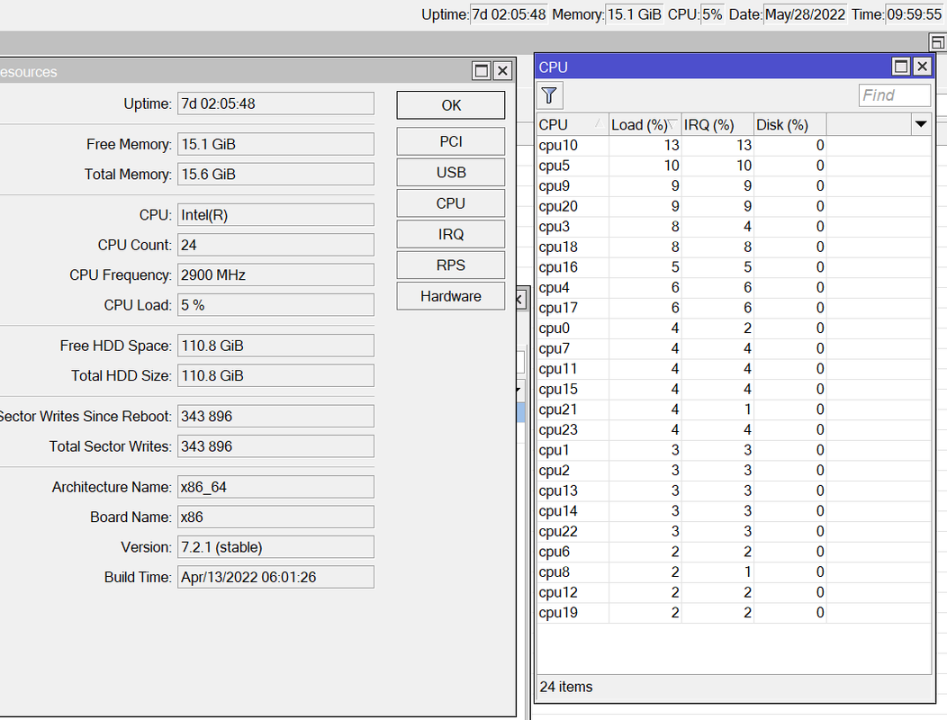Click the CPU Load value field
Screen dimensions: 947x720
point(275,305)
